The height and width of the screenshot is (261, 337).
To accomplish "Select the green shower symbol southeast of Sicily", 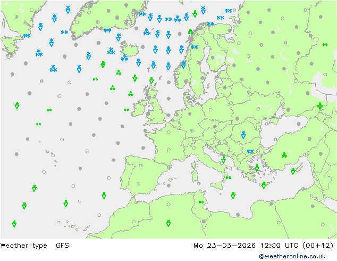I will click(x=233, y=195).
